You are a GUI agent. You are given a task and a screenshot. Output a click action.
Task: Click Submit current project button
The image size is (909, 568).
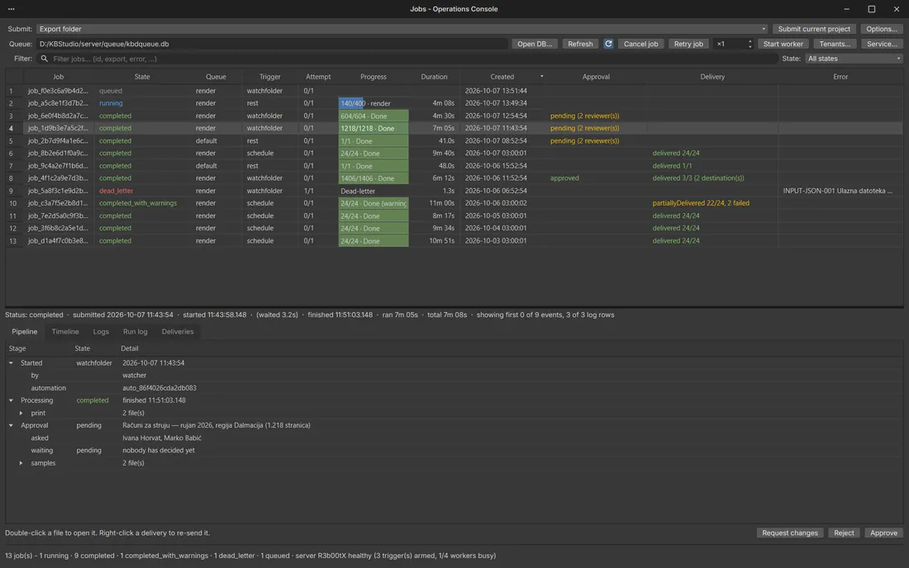[814, 29]
